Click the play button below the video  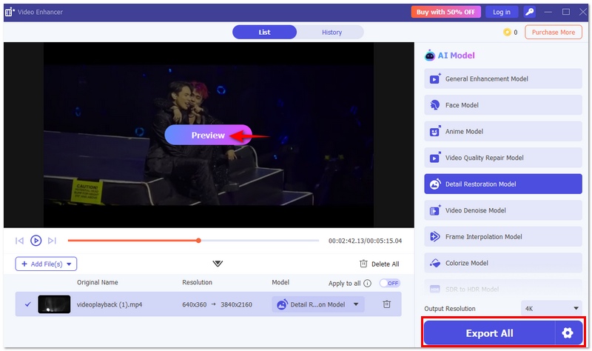(x=36, y=241)
